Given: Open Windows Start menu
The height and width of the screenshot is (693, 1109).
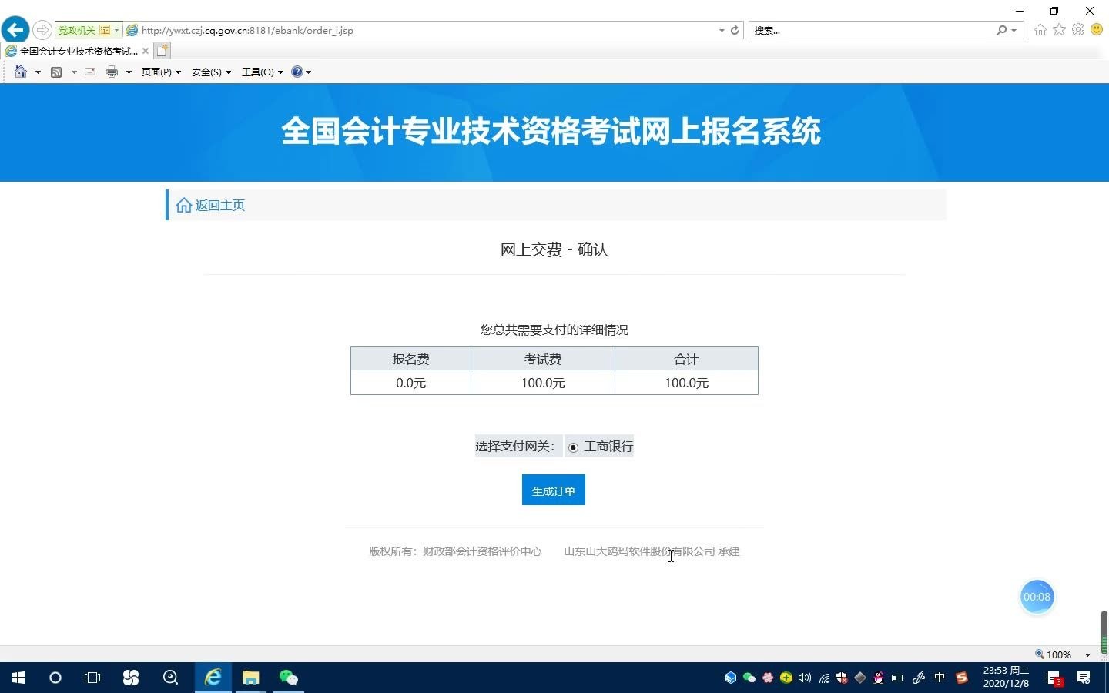Looking at the screenshot, I should point(18,678).
